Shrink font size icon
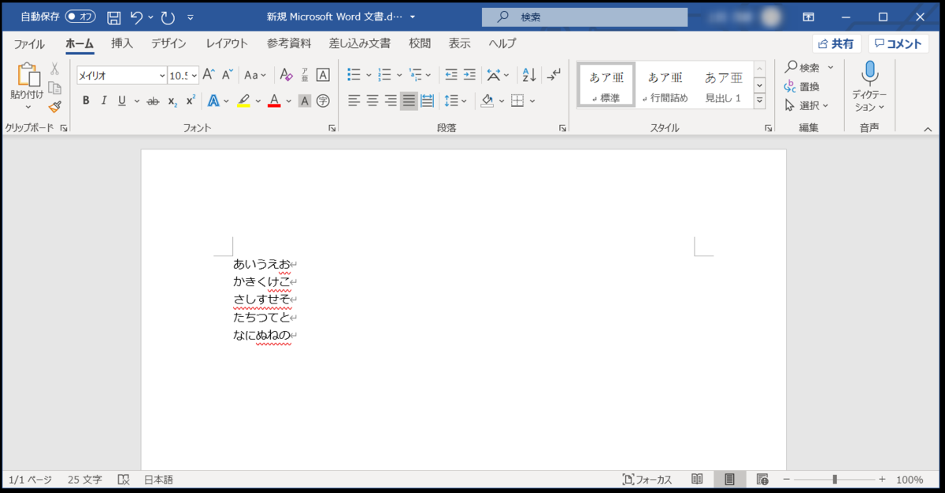Image resolution: width=945 pixels, height=493 pixels. click(x=227, y=75)
